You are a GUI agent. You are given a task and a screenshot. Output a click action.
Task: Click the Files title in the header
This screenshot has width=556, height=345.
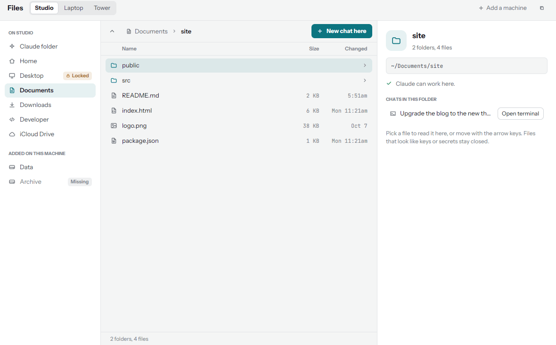pos(15,8)
